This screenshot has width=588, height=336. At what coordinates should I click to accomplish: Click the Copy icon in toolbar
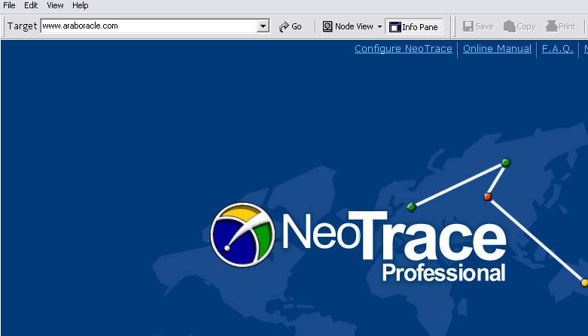[510, 26]
